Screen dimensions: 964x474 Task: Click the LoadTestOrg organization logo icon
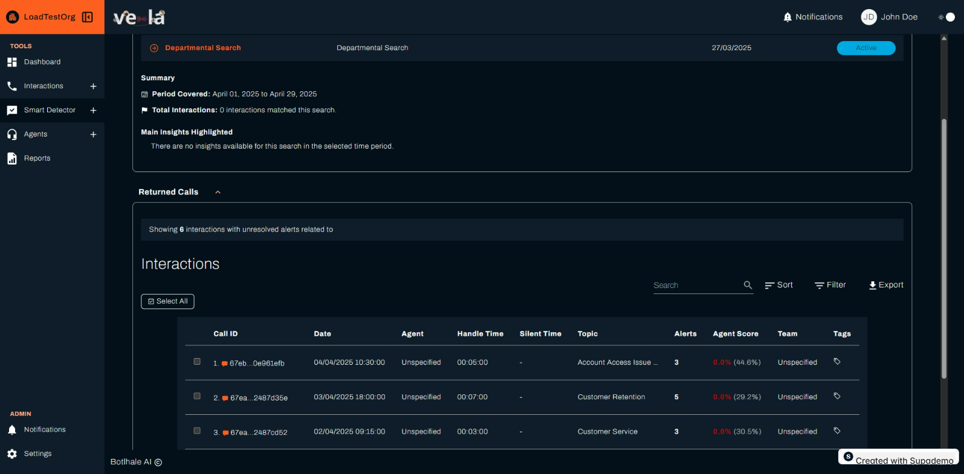tap(12, 17)
